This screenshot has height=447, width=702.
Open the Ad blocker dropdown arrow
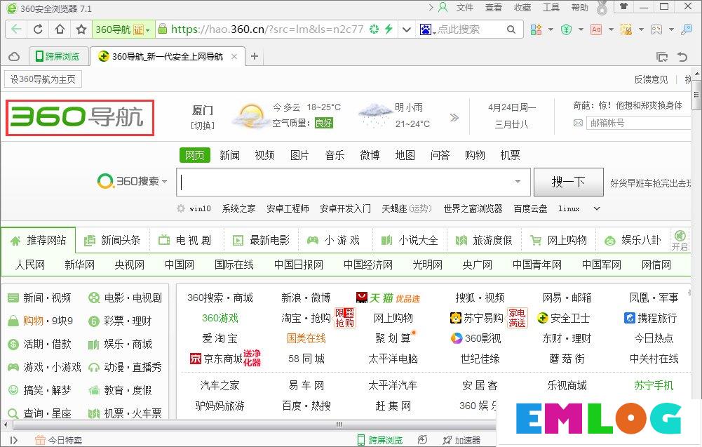(x=611, y=29)
